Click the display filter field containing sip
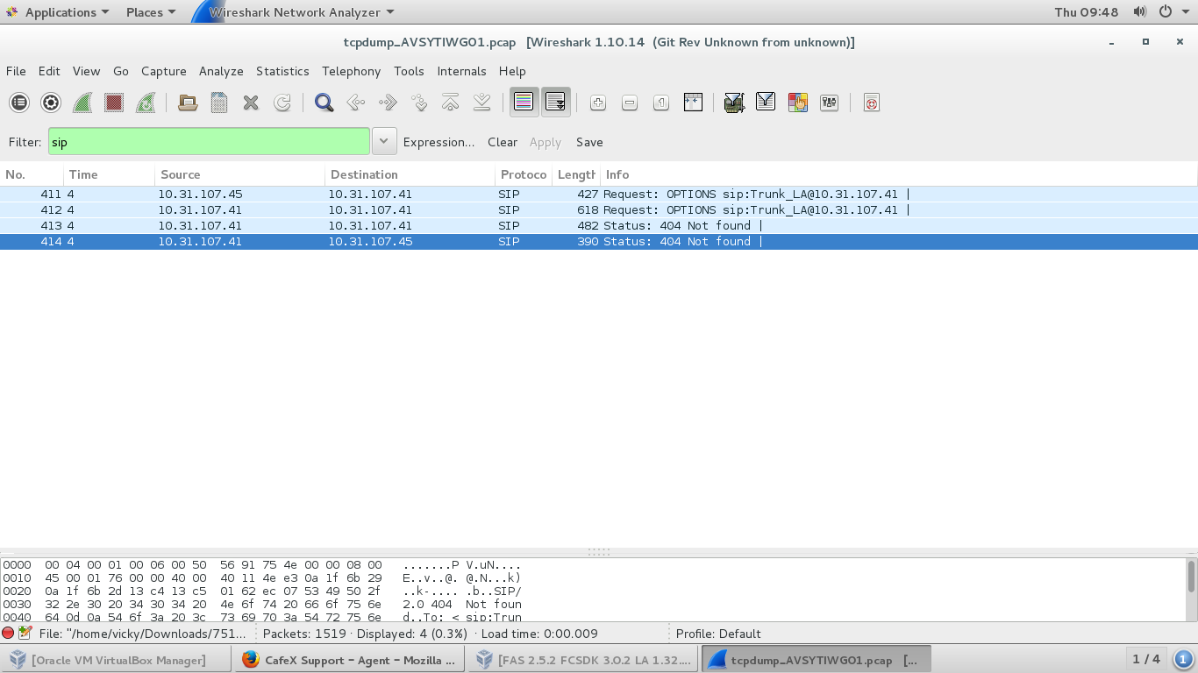1198x673 pixels. coord(209,142)
